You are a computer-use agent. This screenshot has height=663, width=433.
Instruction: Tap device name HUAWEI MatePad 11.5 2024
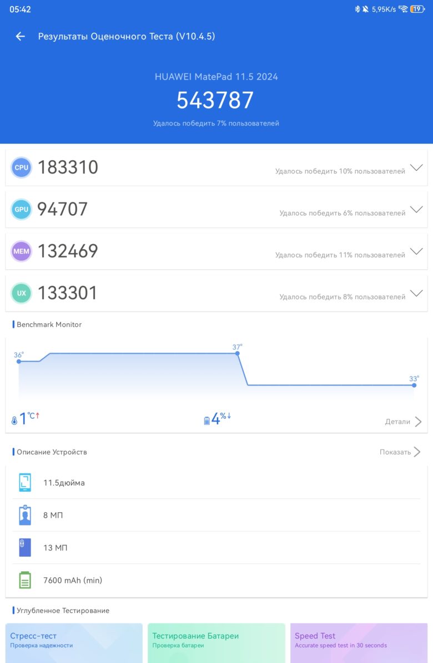coord(216,77)
